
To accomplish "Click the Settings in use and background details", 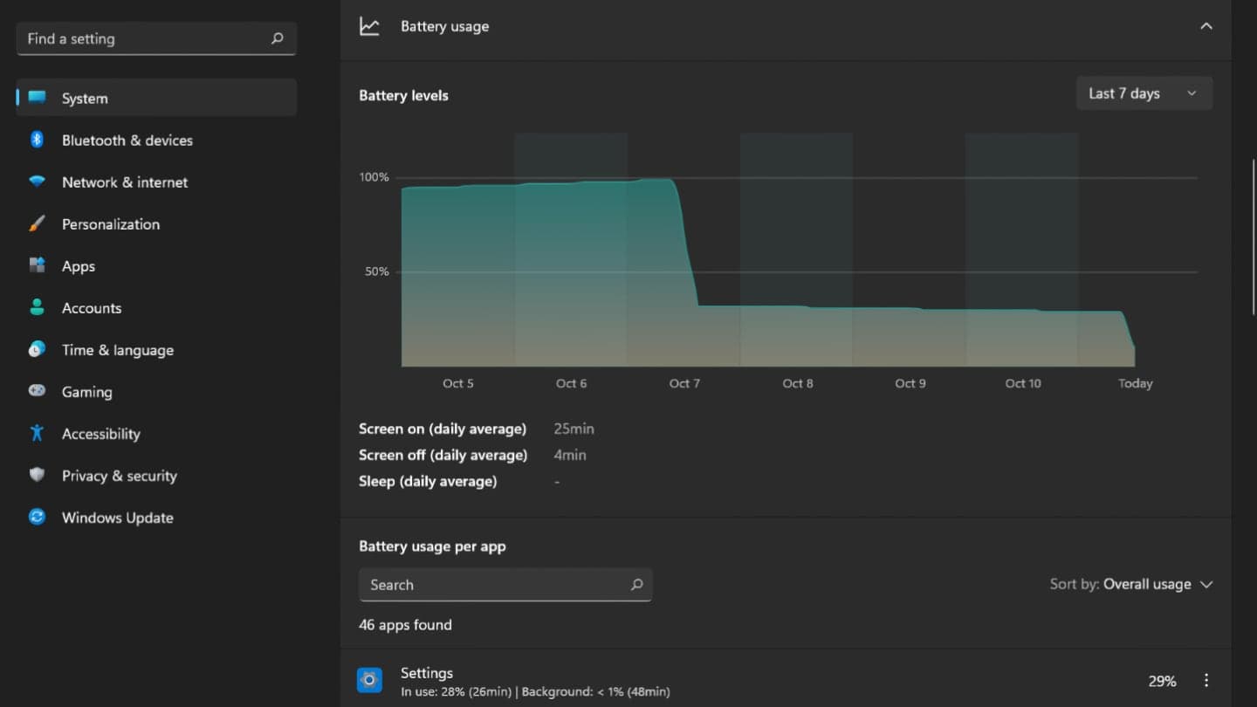I will tap(535, 692).
